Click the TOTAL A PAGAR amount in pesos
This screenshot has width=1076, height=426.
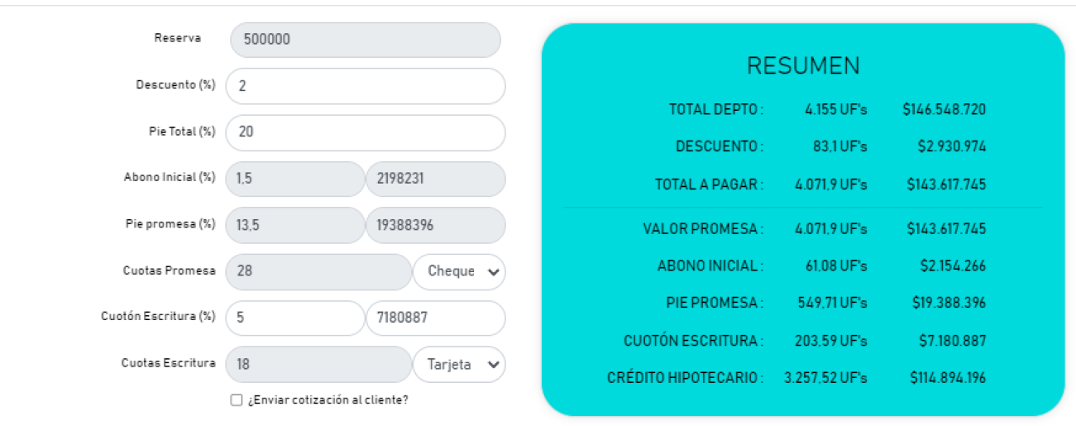945,184
